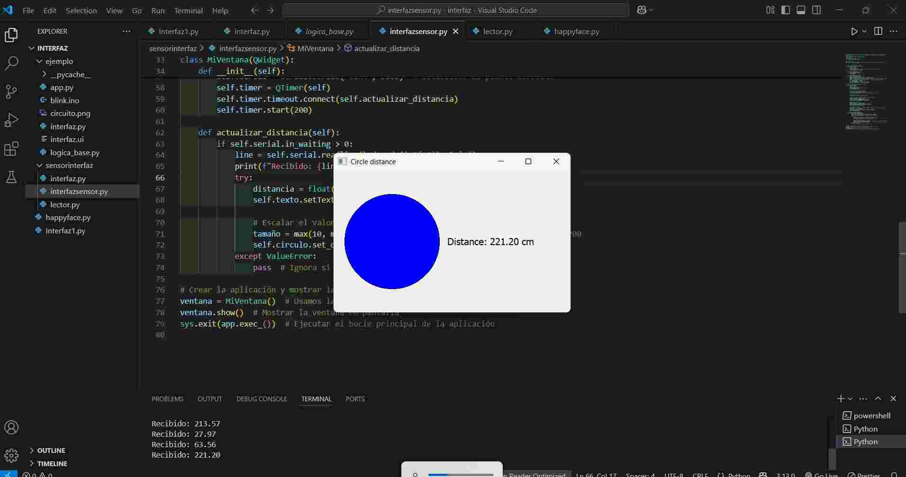906x477 pixels.
Task: Open the Copilot dropdown arrow
Action: pos(651,10)
